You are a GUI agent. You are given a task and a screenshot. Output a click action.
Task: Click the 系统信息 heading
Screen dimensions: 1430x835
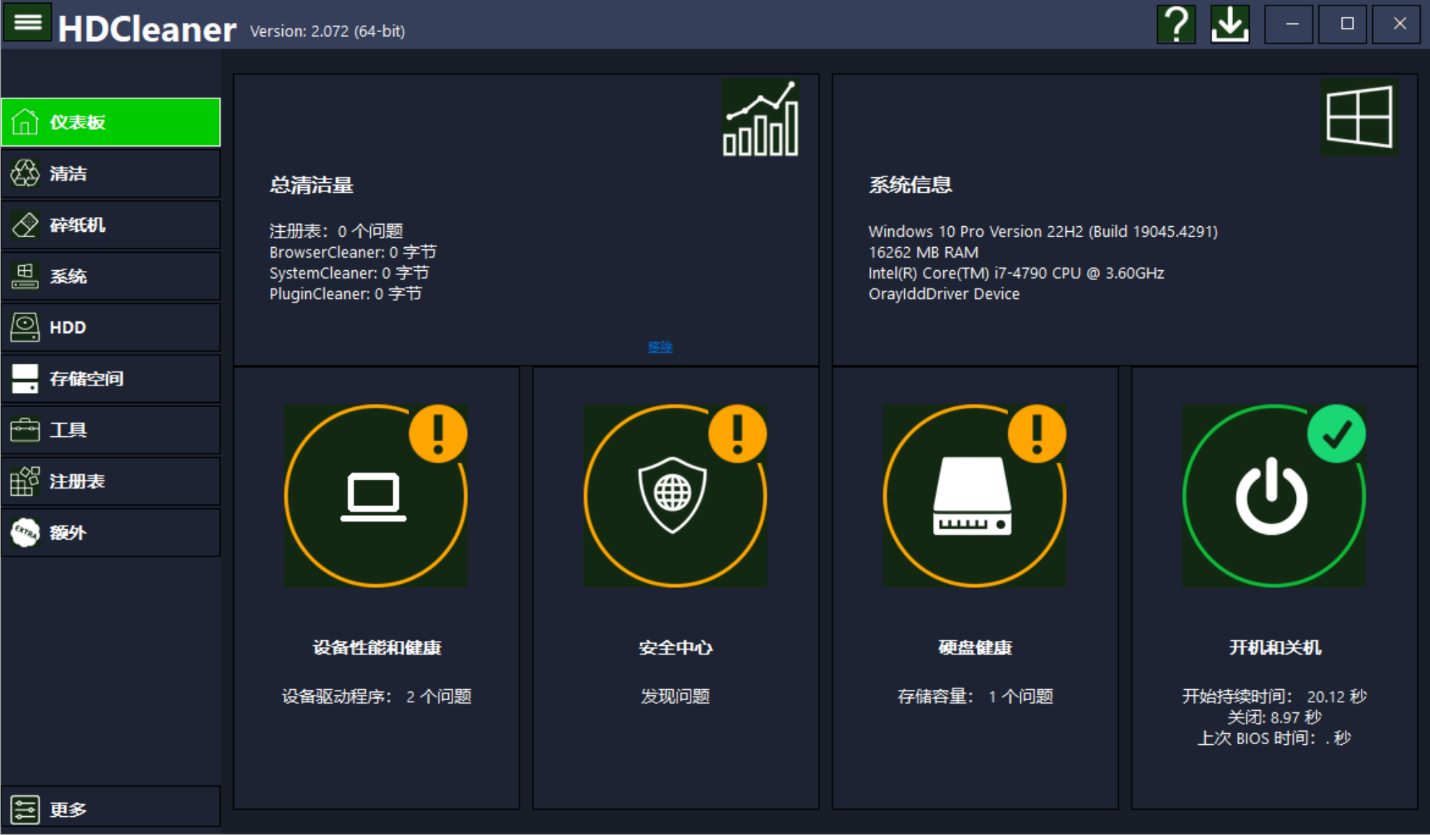point(911,185)
